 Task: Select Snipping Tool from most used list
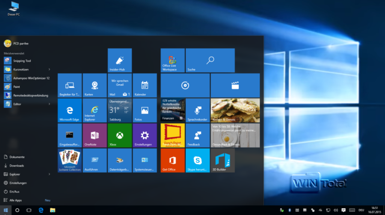[22, 61]
